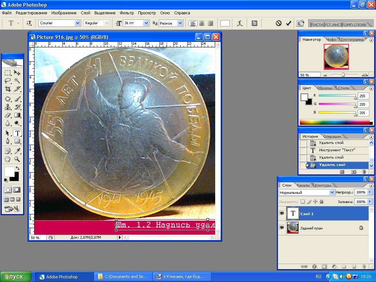376x282 pixels.
Task: Switch to the Каналы tab
Action: pos(304,185)
